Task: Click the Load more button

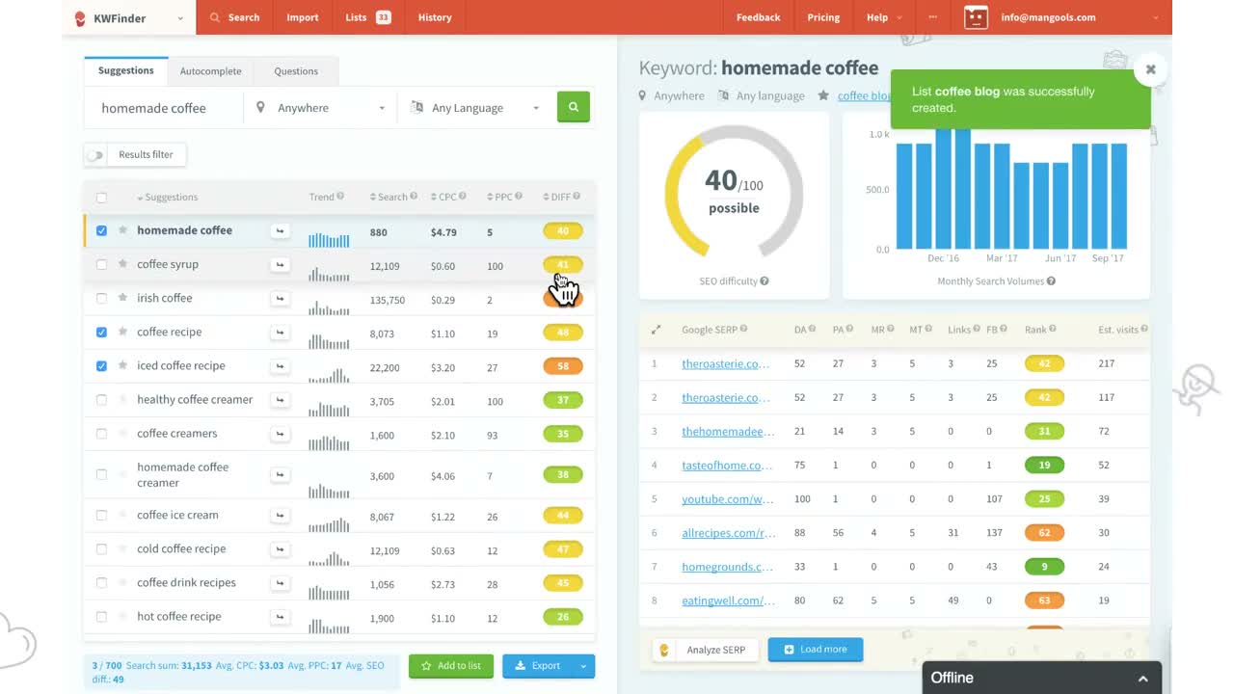Action: 816,650
